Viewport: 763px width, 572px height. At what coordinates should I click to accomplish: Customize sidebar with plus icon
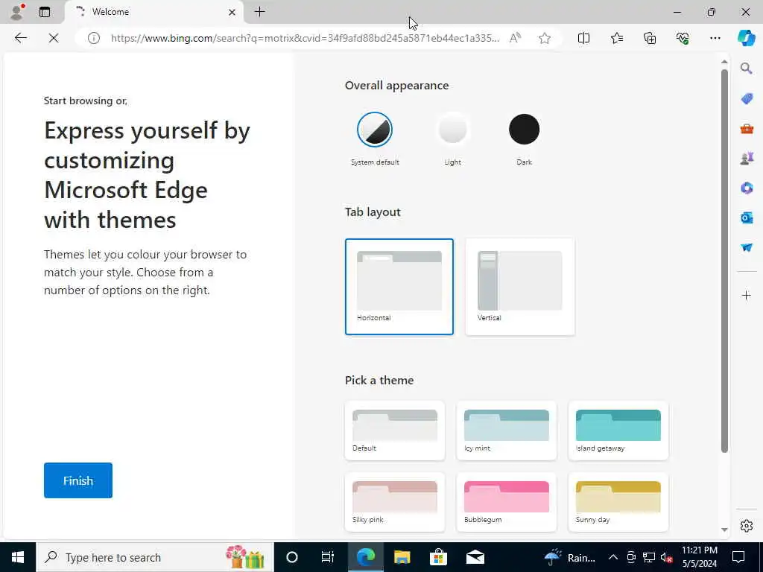[747, 295]
